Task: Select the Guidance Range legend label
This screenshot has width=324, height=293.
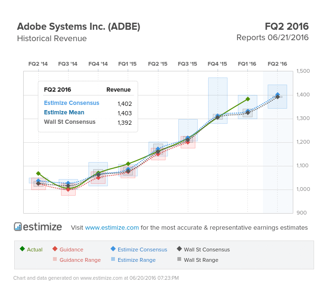Action: tap(80, 260)
